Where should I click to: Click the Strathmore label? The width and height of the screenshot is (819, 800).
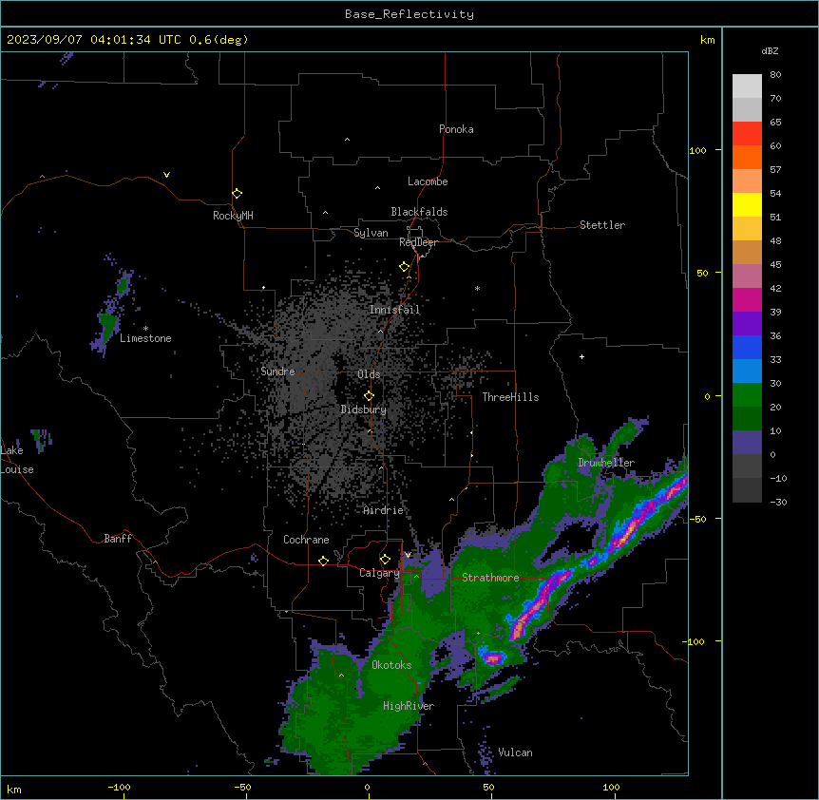490,578
